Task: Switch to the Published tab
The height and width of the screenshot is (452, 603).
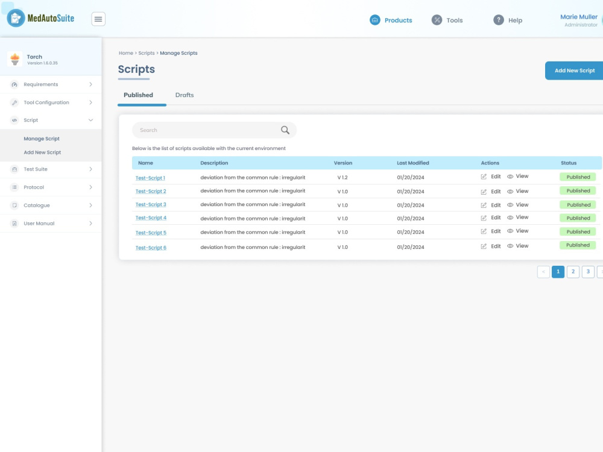Action: (139, 95)
